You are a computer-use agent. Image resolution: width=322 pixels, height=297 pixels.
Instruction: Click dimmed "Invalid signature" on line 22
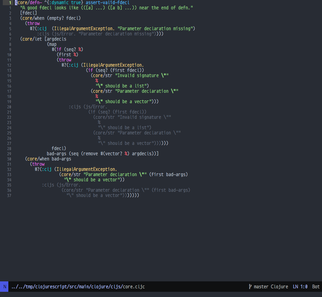144,117
